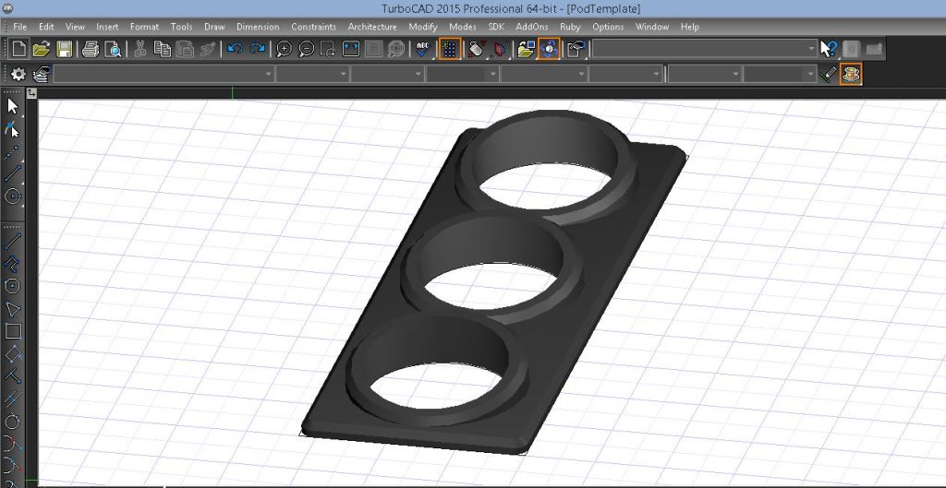Open the Modify menu
Image resolution: width=946 pixels, height=488 pixels.
pos(423,27)
